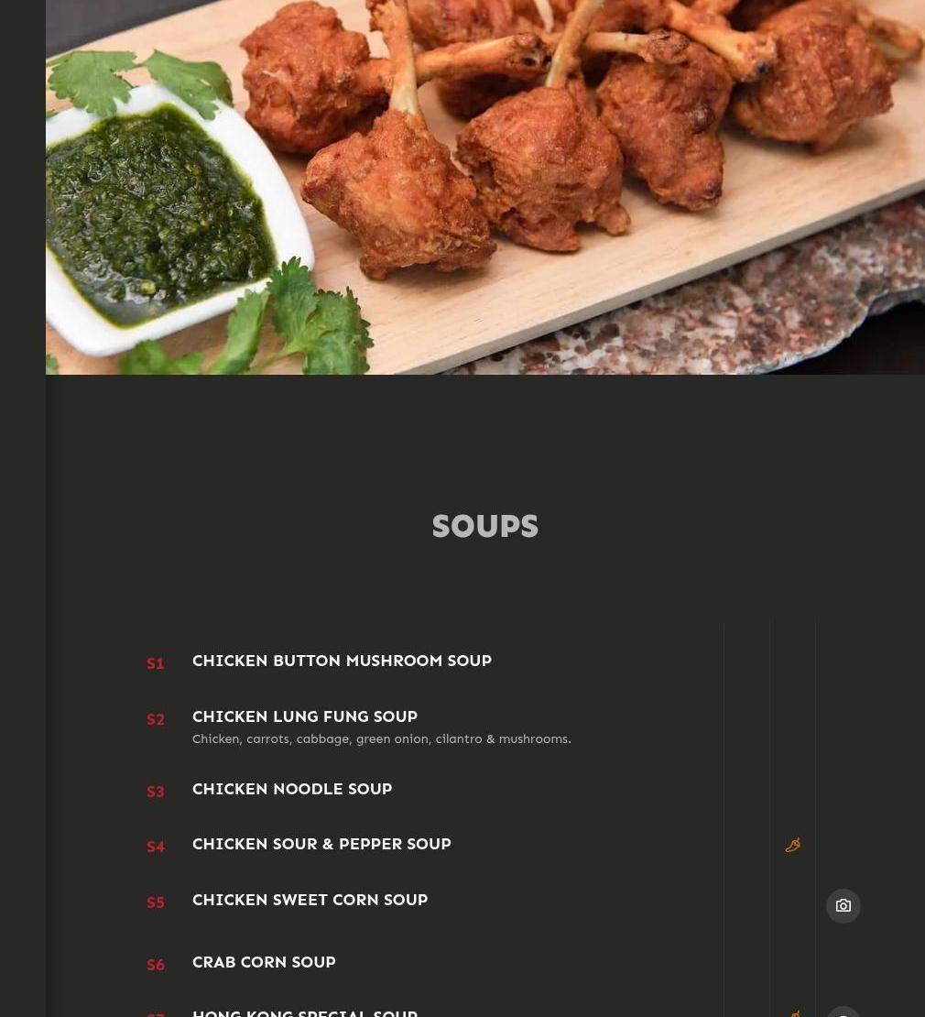Open photo via camera icon beside Chicken Sweet Corn Soup
The height and width of the screenshot is (1017, 925).
click(x=843, y=905)
